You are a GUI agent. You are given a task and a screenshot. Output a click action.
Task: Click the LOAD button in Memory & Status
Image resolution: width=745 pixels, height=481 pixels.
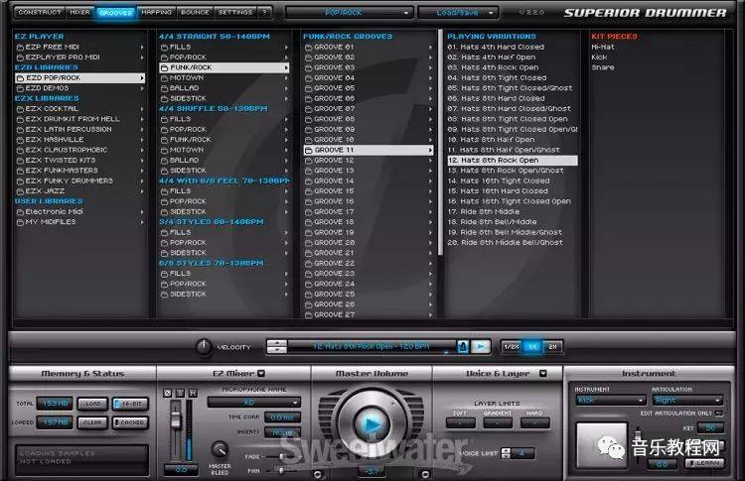pyautogui.click(x=92, y=404)
